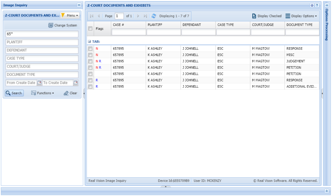332x196 pixels.
Task: Click the To Create Date field
Action: (57, 83)
